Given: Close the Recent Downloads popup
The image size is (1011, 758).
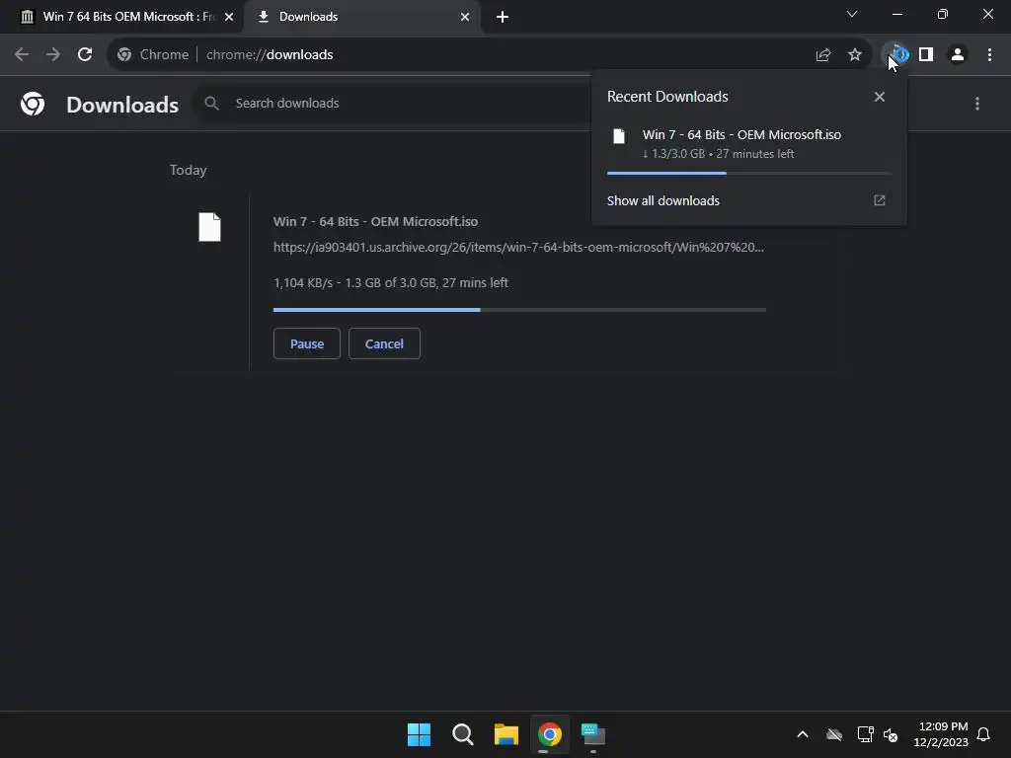Looking at the screenshot, I should click(880, 97).
